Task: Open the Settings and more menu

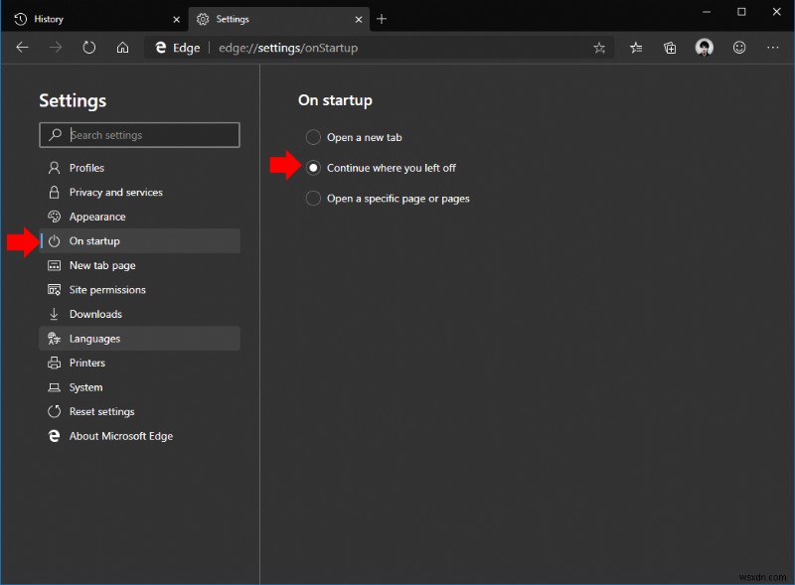Action: tap(772, 47)
